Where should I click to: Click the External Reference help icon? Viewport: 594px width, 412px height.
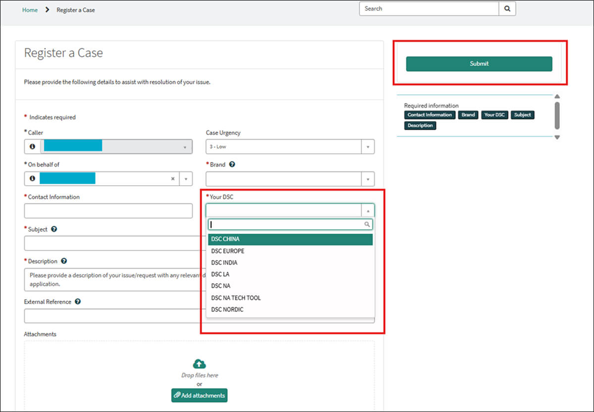click(x=78, y=302)
